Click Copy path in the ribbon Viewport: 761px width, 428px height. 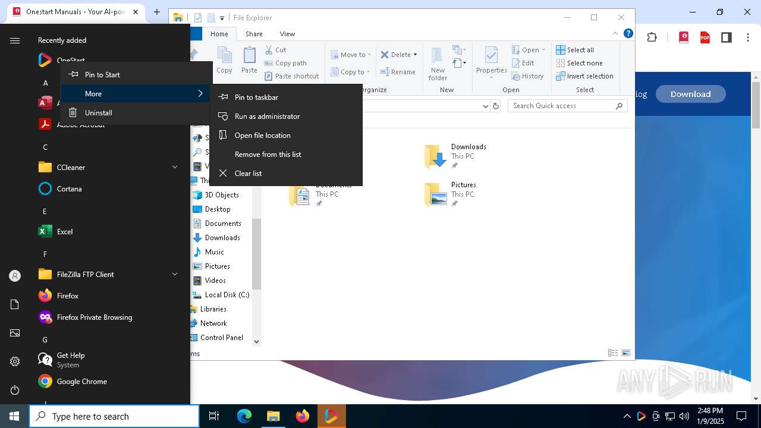click(x=285, y=63)
